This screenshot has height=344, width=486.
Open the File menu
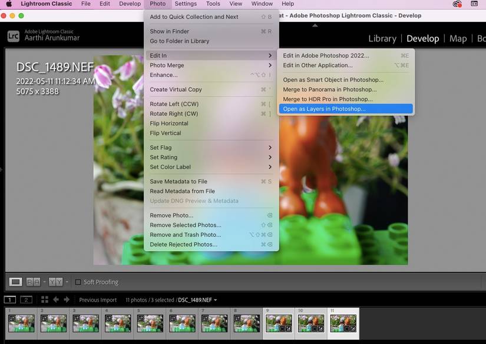pyautogui.click(x=86, y=4)
